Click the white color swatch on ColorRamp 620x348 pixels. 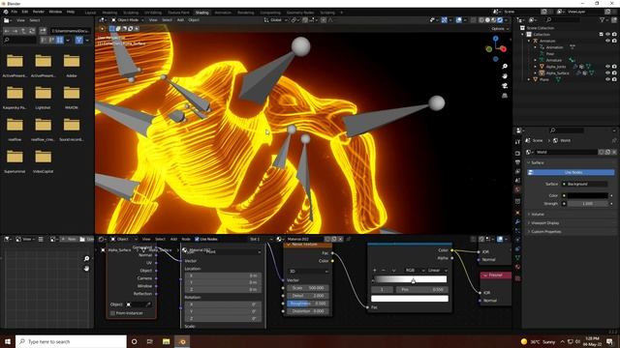(410, 299)
